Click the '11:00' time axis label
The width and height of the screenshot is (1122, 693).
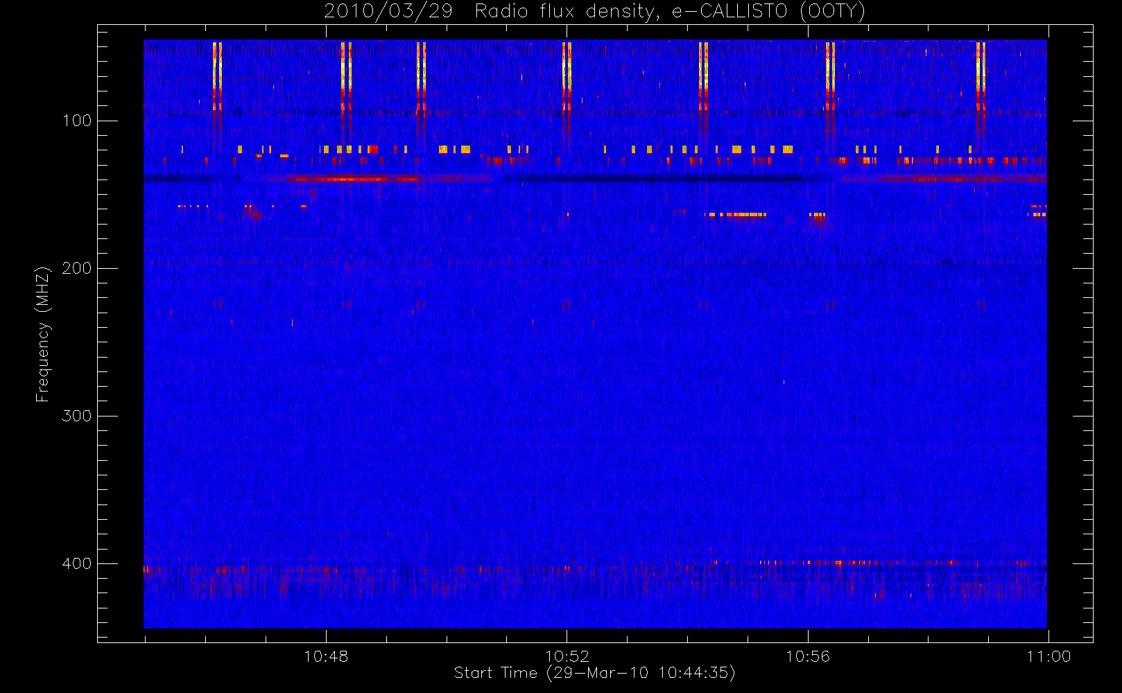coord(1048,656)
